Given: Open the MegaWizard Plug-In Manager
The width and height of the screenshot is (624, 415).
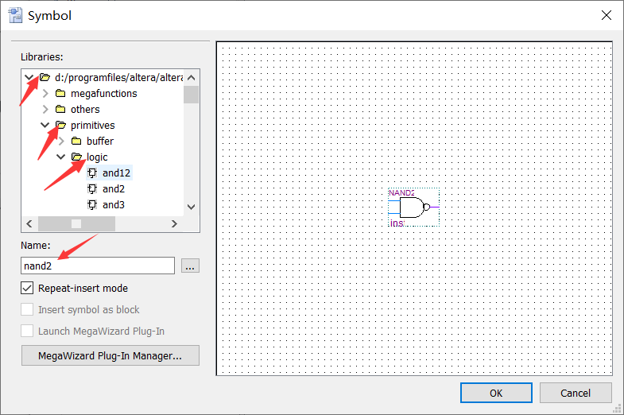Looking at the screenshot, I should click(x=110, y=355).
